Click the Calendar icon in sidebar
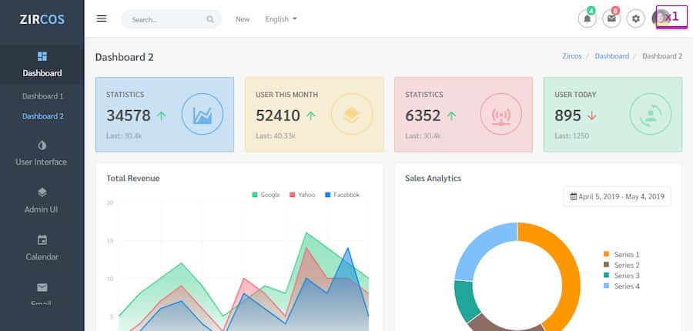The height and width of the screenshot is (331, 693). [x=42, y=240]
